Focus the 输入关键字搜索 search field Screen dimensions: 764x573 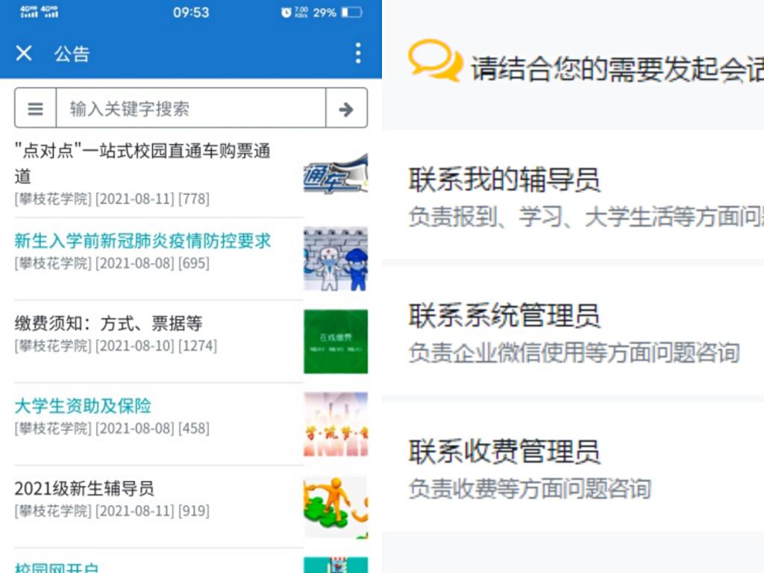tap(190, 109)
